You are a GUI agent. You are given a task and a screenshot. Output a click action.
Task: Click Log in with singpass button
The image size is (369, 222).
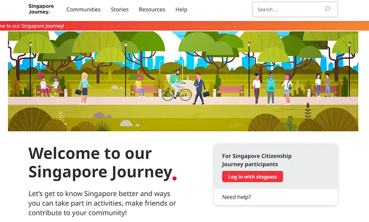click(252, 177)
